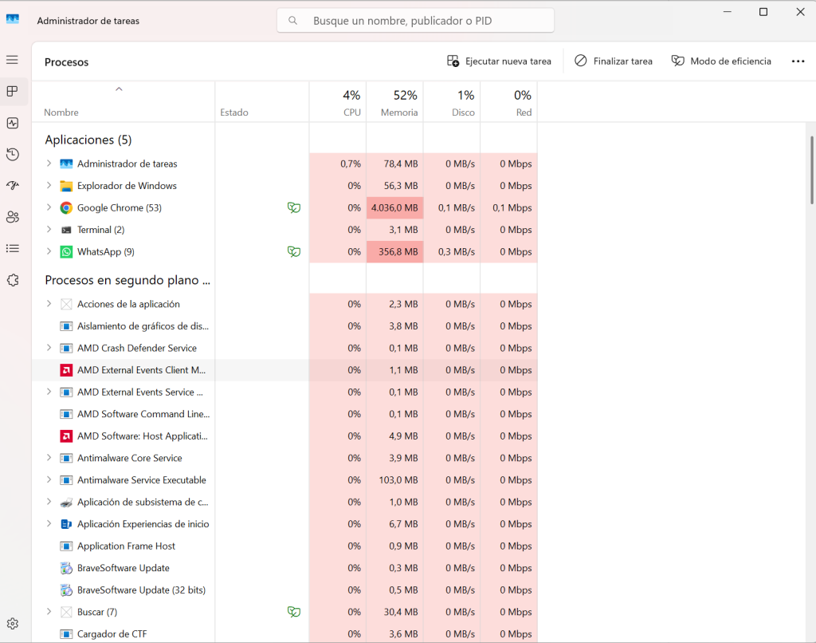This screenshot has height=643, width=816.
Task: Open the hamburger navigation menu
Action: [x=13, y=60]
